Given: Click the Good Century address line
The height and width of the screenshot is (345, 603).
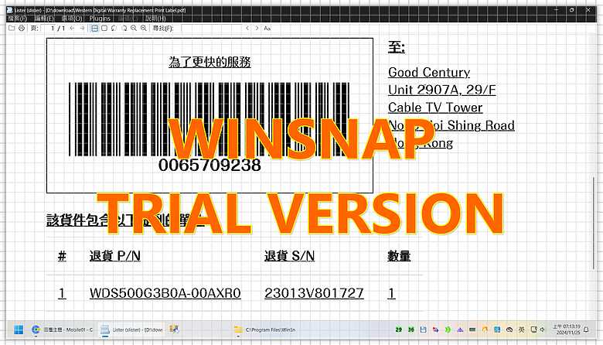Looking at the screenshot, I should pos(429,72).
